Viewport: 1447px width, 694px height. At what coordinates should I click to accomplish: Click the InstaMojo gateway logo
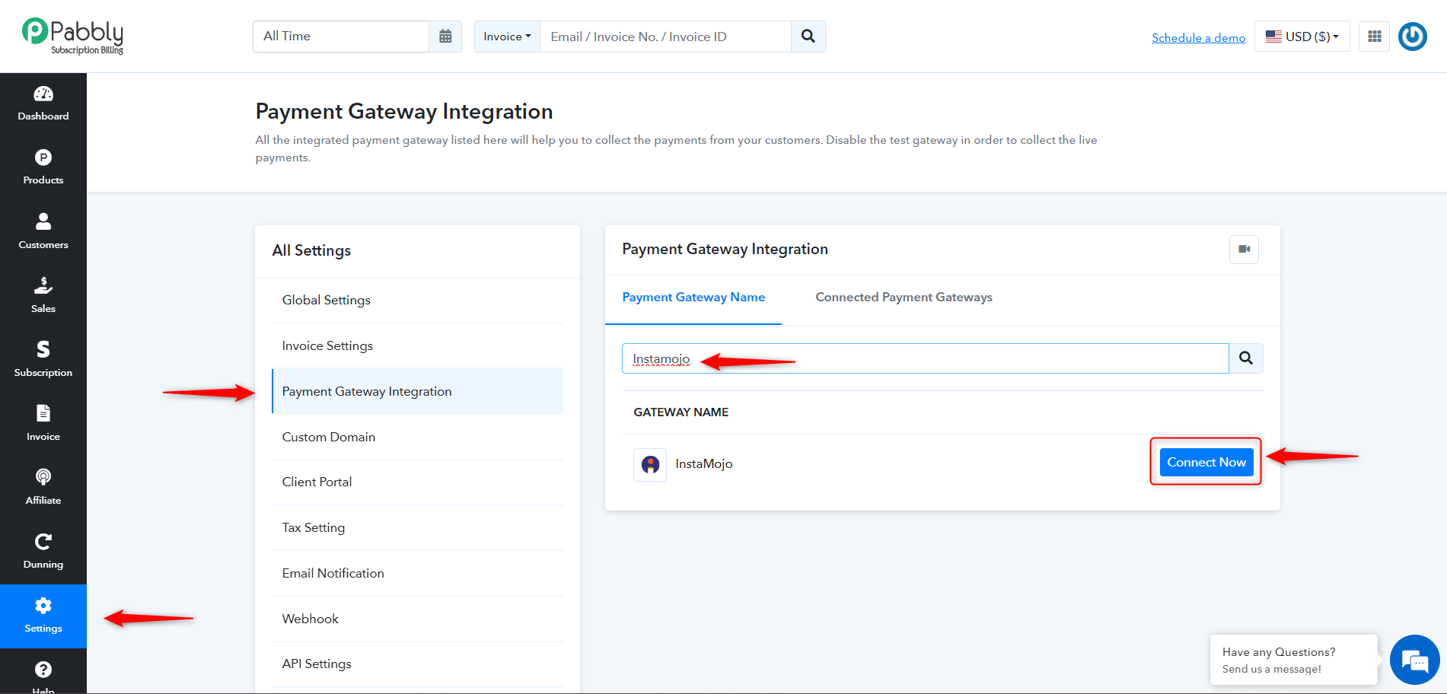coord(650,464)
